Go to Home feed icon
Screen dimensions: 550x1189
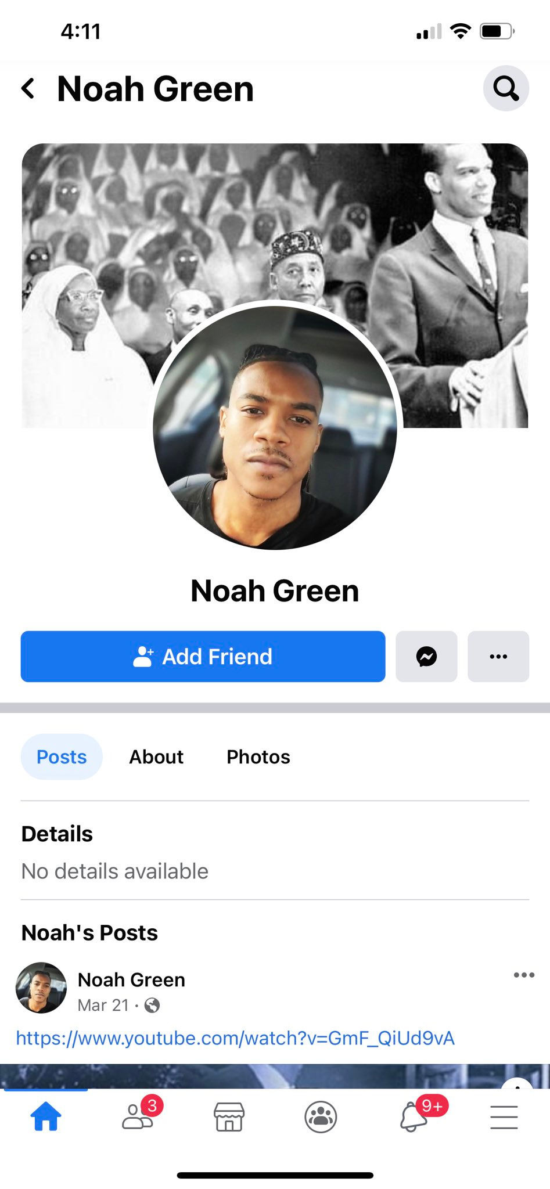46,1116
